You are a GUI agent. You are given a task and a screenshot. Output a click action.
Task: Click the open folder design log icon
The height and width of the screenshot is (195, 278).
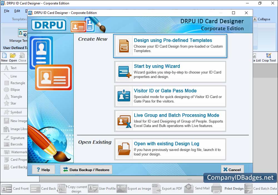click(x=124, y=149)
